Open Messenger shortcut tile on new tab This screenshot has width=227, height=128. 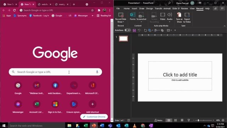tap(18, 107)
